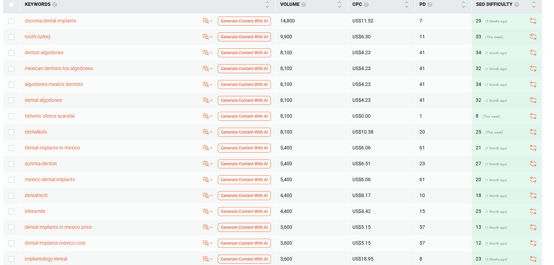554x265 pixels.
Task: Sort table by SEO Difficulty arrows
Action: pyautogui.click(x=534, y=4)
